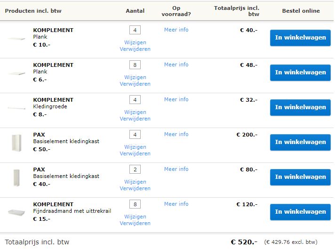Click the €40 PAX Basiselement thumbnail
The image size is (335, 250).
[x=16, y=177]
